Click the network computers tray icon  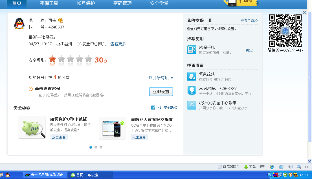pos(280,175)
